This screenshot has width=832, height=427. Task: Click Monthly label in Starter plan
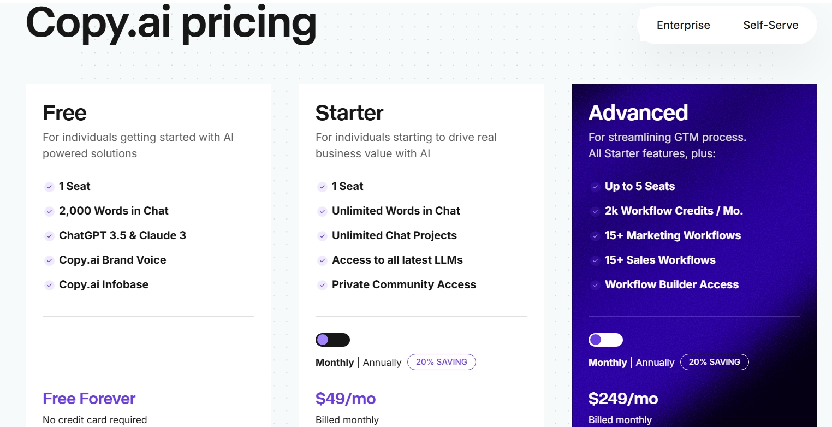pos(335,363)
